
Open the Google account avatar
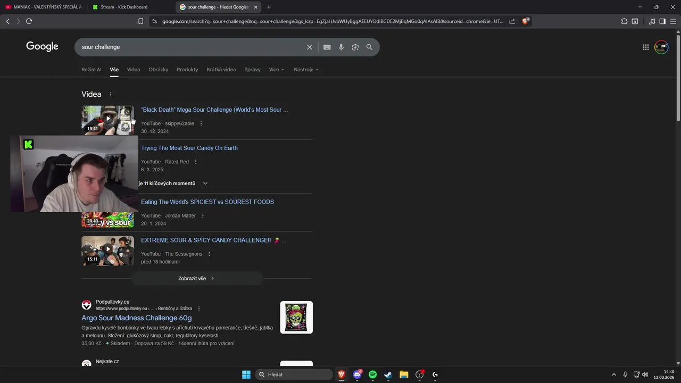pos(661,47)
